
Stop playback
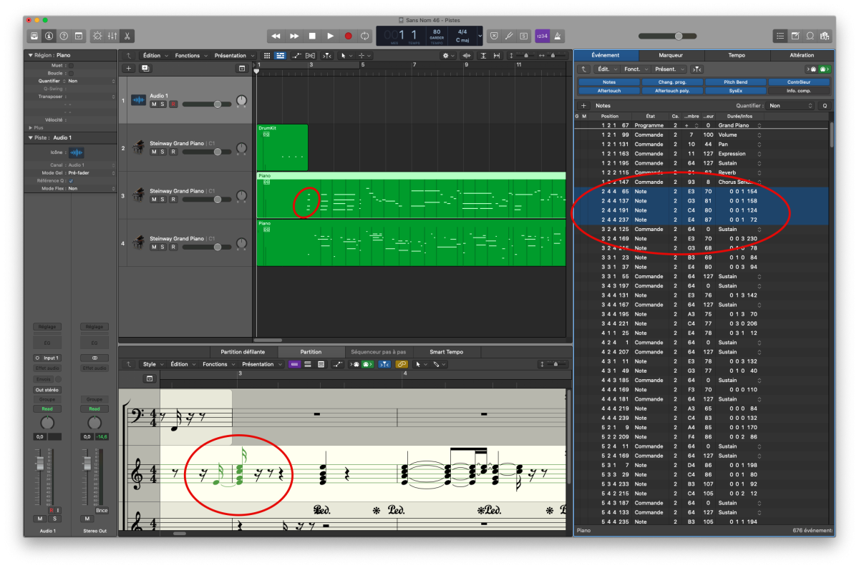pos(312,36)
